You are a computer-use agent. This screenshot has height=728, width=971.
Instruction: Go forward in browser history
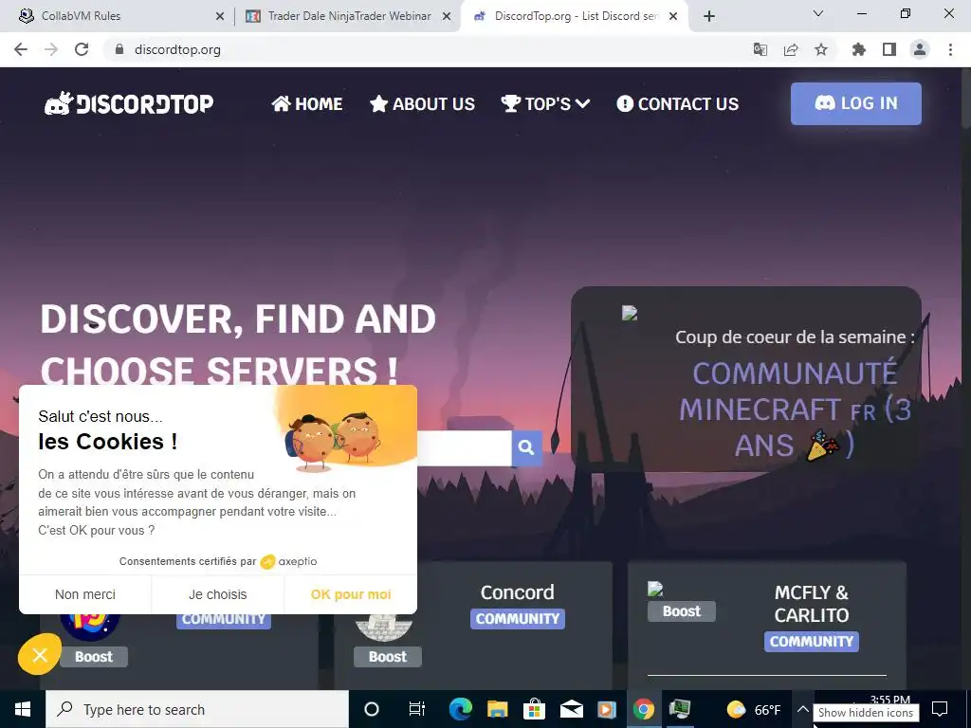(x=51, y=49)
